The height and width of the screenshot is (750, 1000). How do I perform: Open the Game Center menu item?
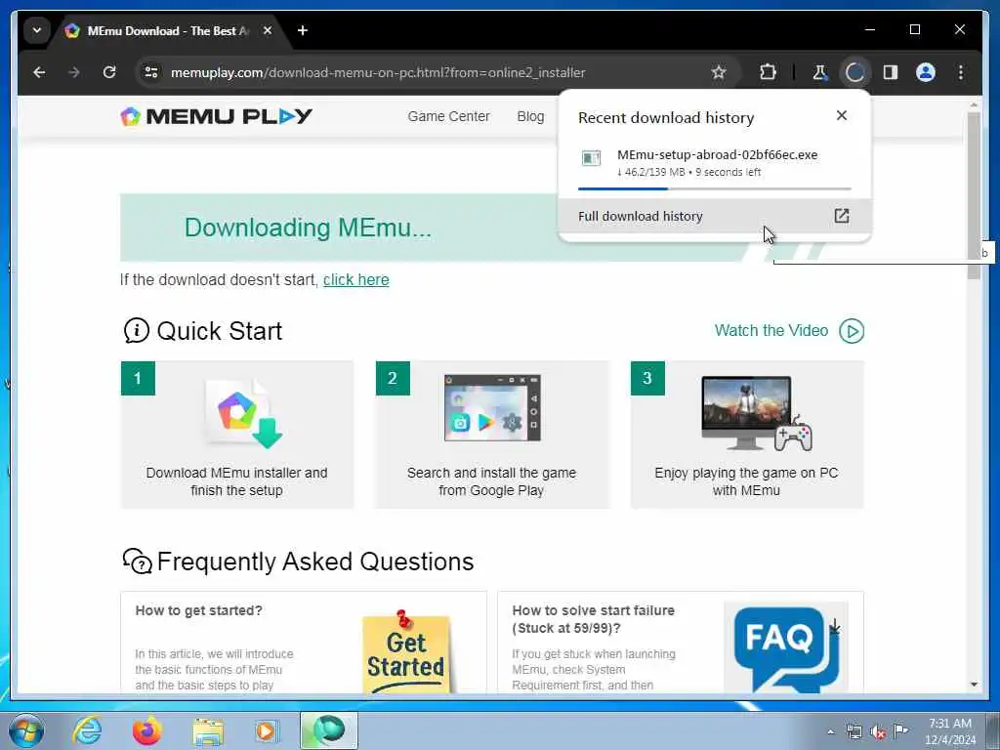[x=449, y=117]
